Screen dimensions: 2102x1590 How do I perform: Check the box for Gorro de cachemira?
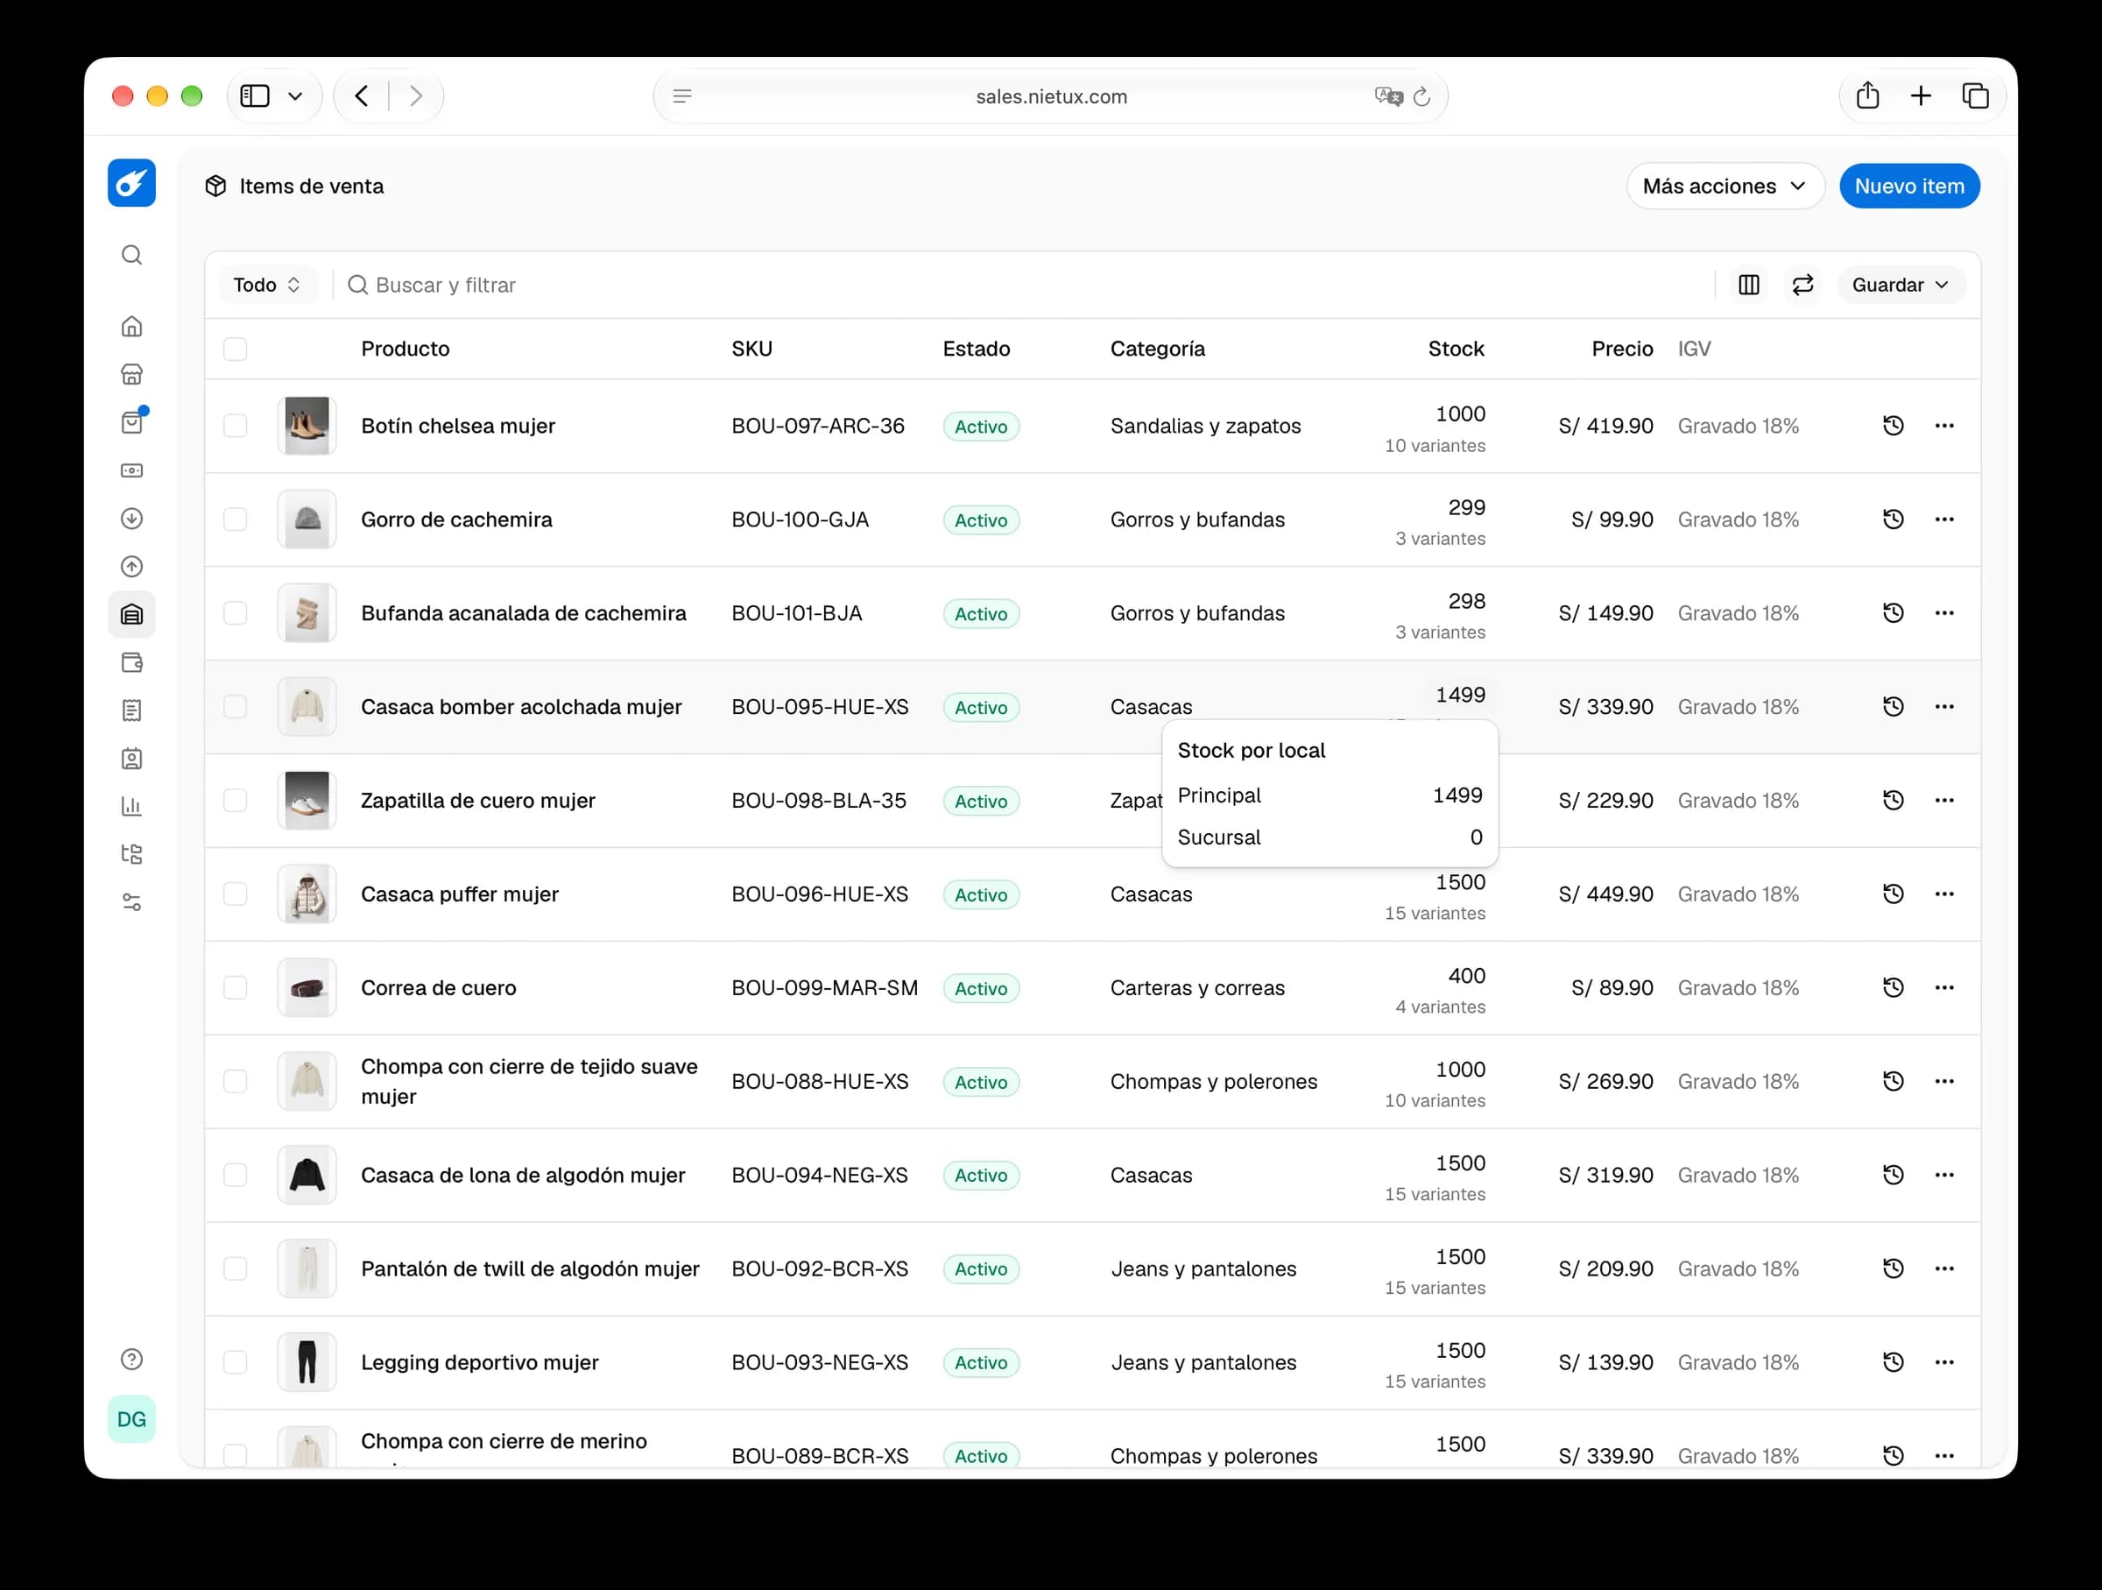click(x=236, y=519)
